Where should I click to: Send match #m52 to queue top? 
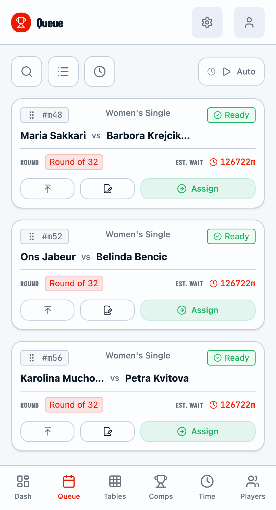click(x=47, y=310)
